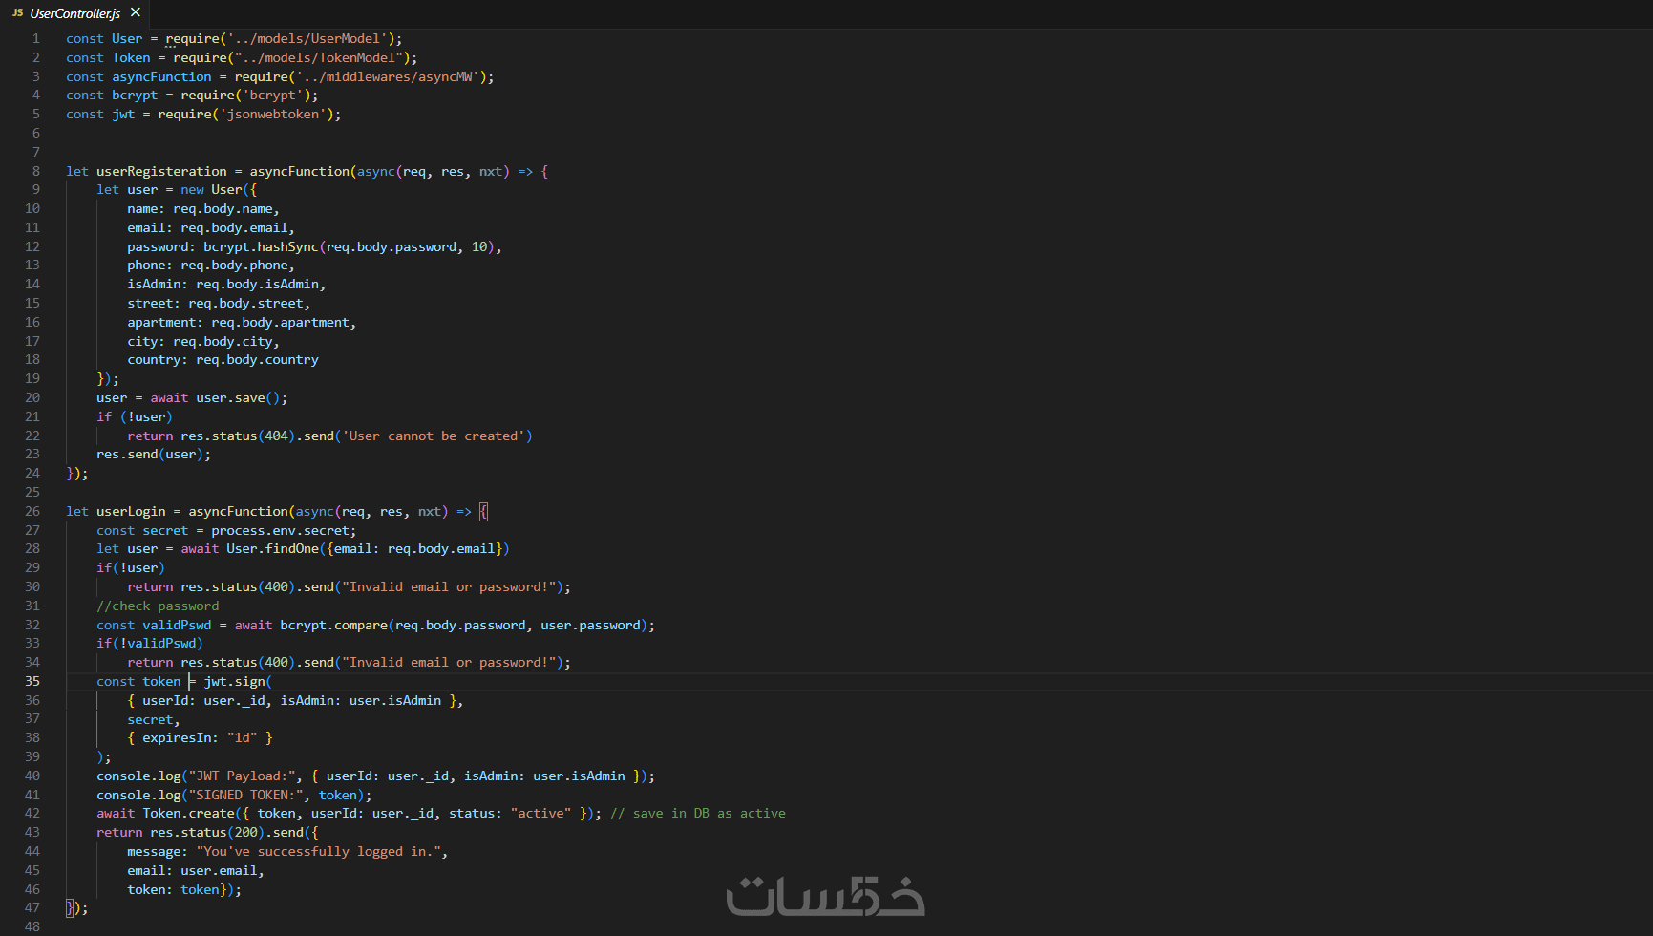1653x936 pixels.
Task: Click the '../models/UserModel' require path
Action: [x=307, y=38]
